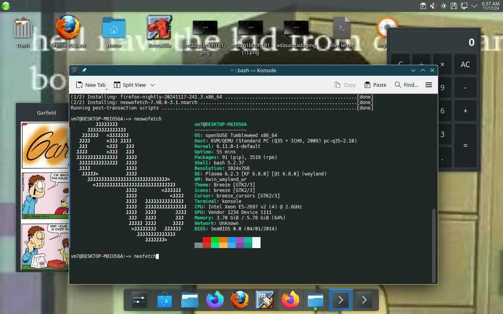503x314 pixels.
Task: Click the Konsole vertical scrollbar
Action: [434, 245]
